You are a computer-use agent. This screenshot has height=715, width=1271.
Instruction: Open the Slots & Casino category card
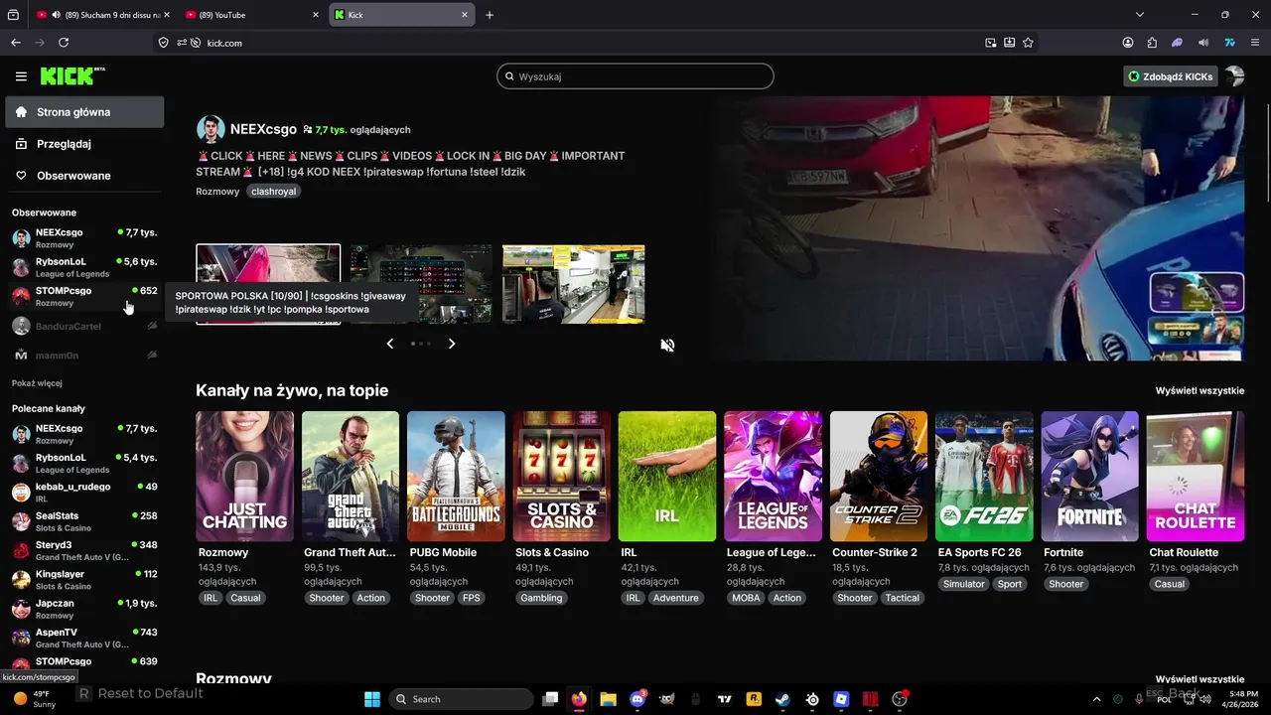coord(562,477)
